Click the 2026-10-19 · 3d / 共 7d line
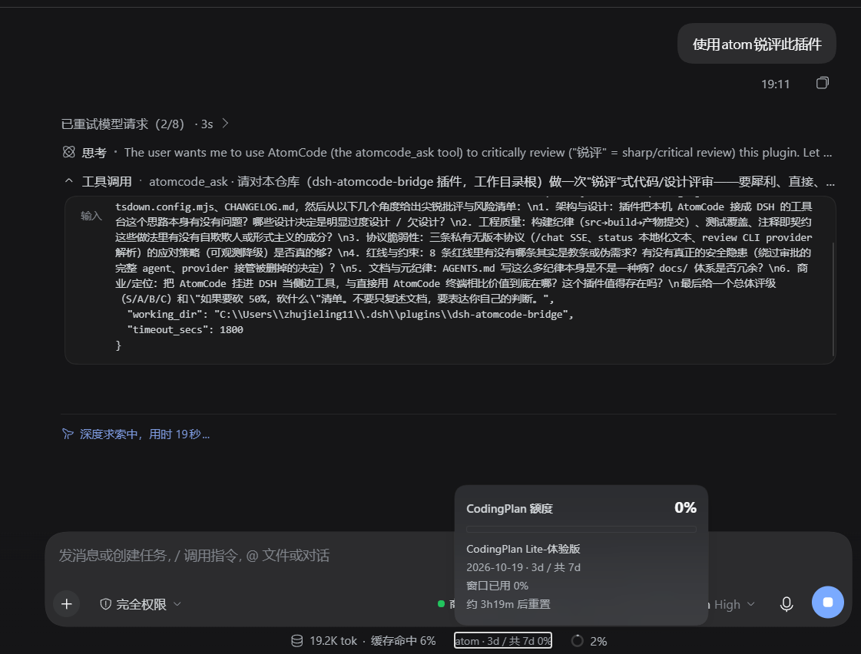861x654 pixels. [x=523, y=567]
